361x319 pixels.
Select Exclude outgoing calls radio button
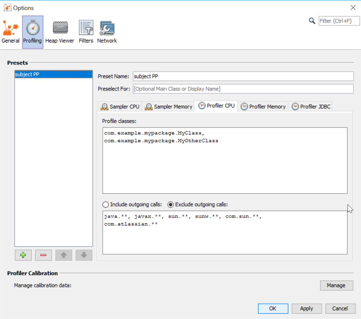tap(171, 204)
